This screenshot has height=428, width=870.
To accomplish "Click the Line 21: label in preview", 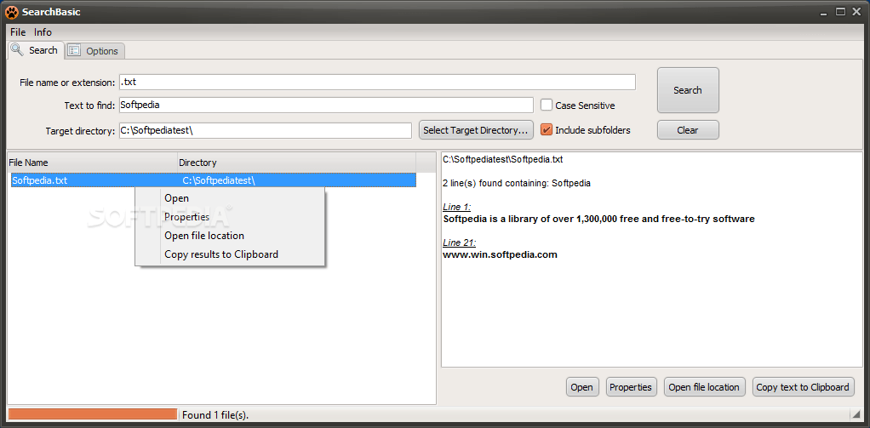I will 460,243.
